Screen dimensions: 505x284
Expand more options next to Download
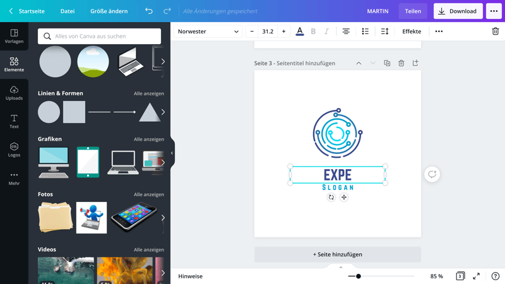tap(494, 11)
